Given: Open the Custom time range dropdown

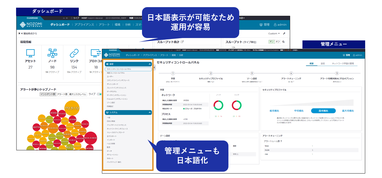Looking at the screenshot, I should [274, 34].
